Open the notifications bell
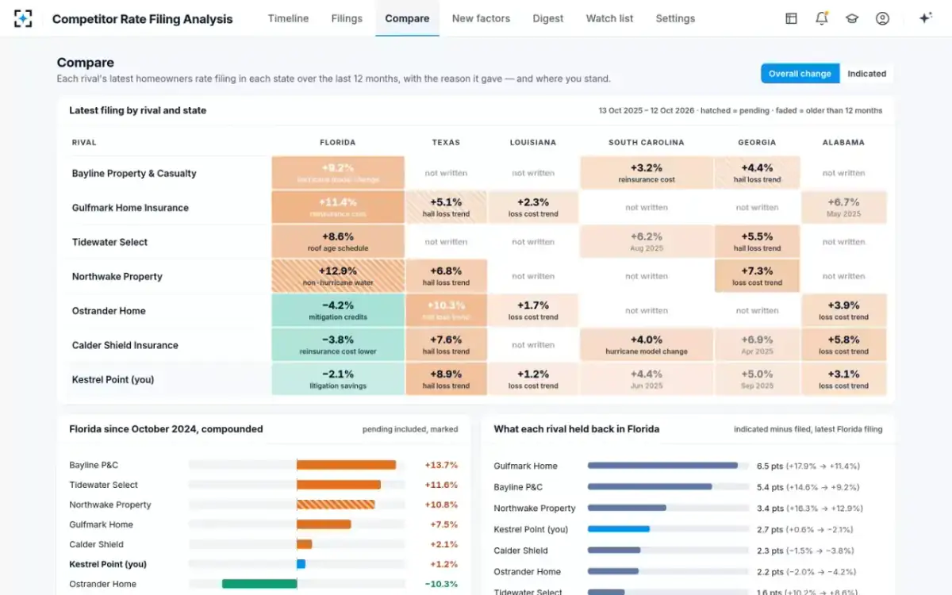The image size is (952, 595). pos(821,18)
